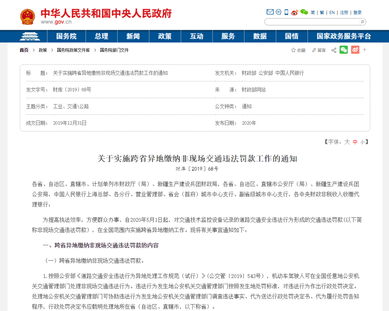Click the 工业、交通\公路 category text

point(71,107)
